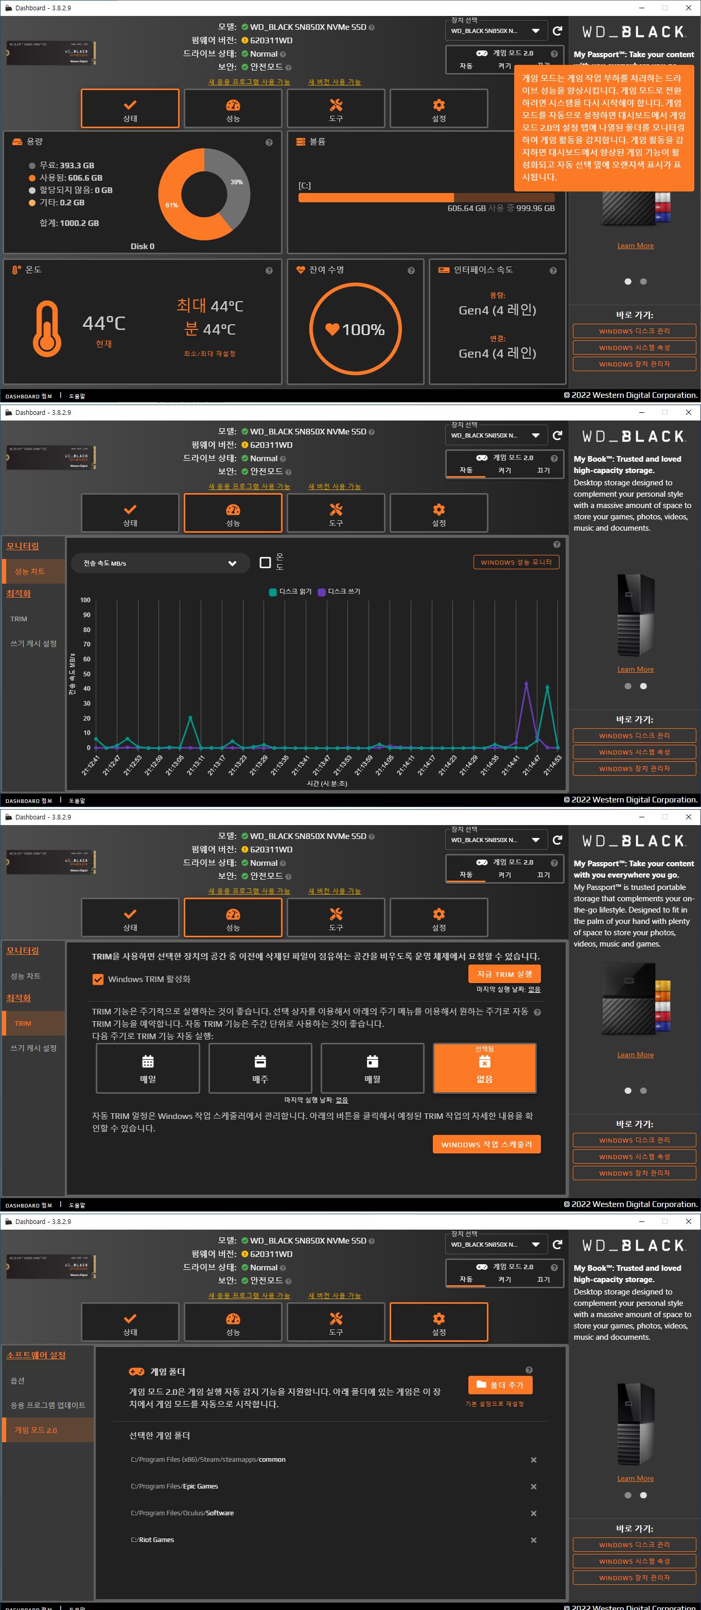Select the none (없음) schedule tile
Viewport: 701px width, 1610px height.
(x=485, y=1067)
